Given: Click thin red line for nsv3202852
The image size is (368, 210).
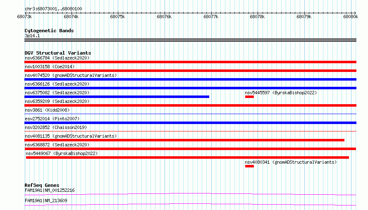Looking at the screenshot, I should [x=190, y=131].
